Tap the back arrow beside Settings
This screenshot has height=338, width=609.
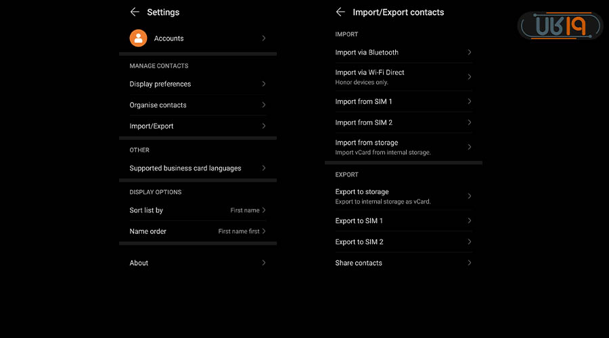point(135,12)
